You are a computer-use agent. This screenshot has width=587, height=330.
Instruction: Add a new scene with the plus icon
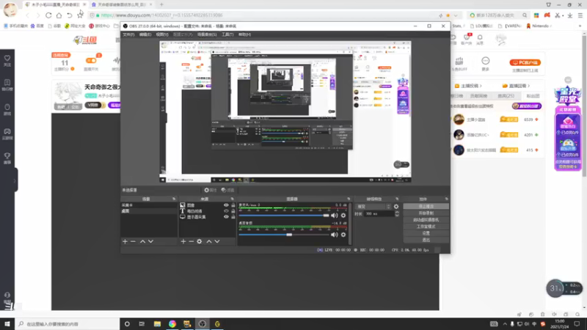click(125, 242)
